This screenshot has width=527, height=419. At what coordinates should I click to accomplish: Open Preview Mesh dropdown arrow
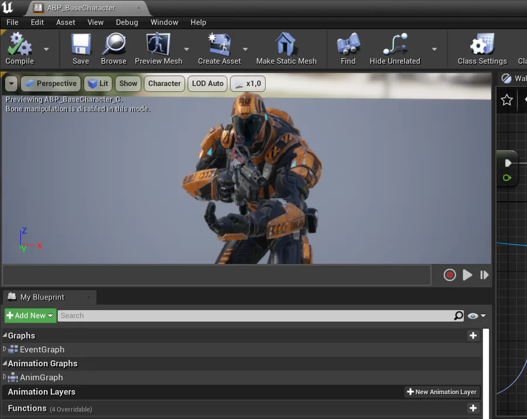[187, 49]
